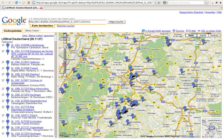Image resolution: width=223 pixels, height=139 pixels.
Task: Uncheck the Nr. 1024 Lüdinghausen checkbox
Action: click(3, 45)
